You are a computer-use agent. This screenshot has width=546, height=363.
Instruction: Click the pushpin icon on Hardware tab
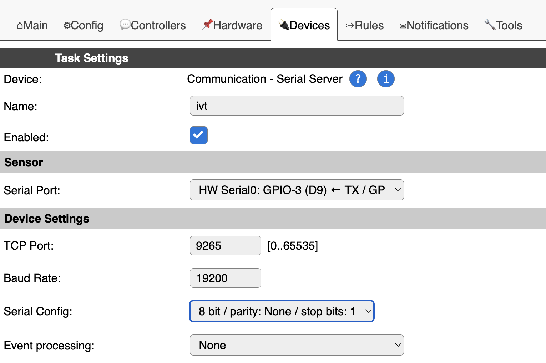(x=207, y=25)
